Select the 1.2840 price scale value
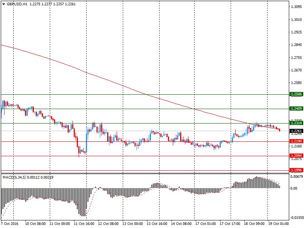This screenshot has height=228, width=304. [x=296, y=45]
